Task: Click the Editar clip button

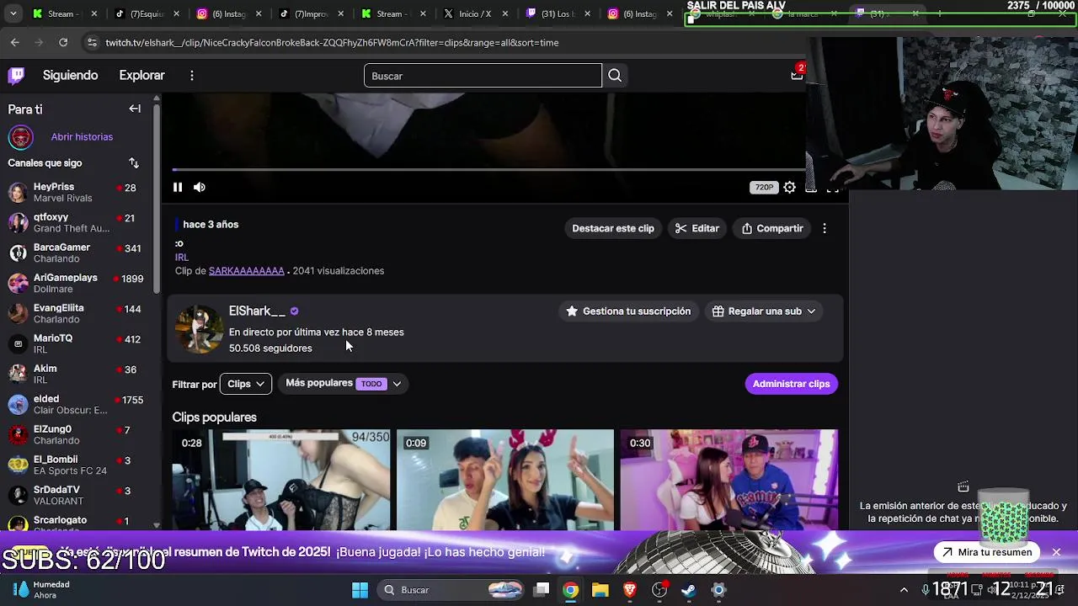Action: coord(696,228)
